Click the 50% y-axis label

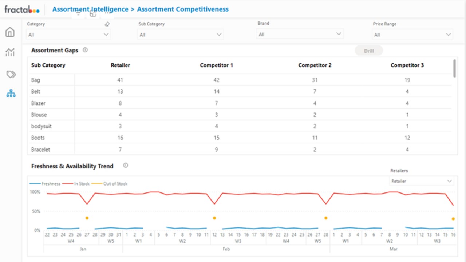tap(36, 211)
